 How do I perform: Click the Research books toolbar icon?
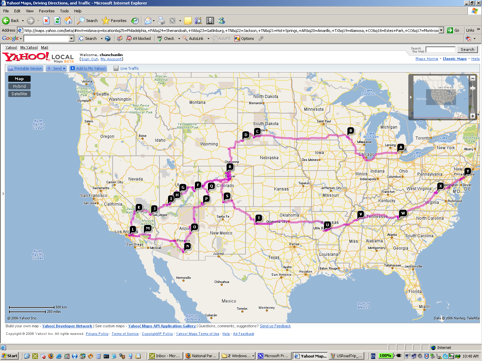pos(198,21)
